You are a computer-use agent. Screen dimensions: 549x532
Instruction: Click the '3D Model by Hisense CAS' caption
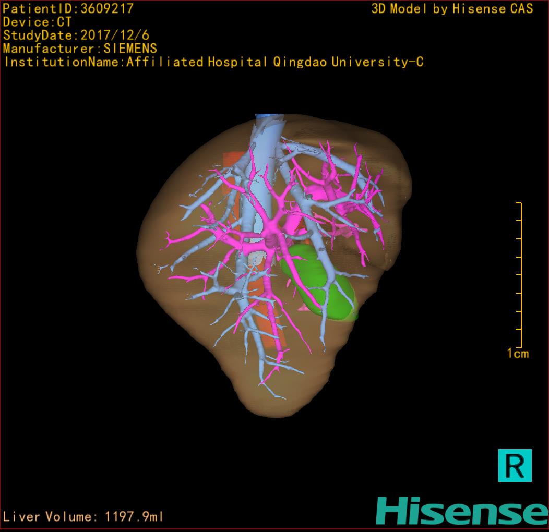click(452, 8)
